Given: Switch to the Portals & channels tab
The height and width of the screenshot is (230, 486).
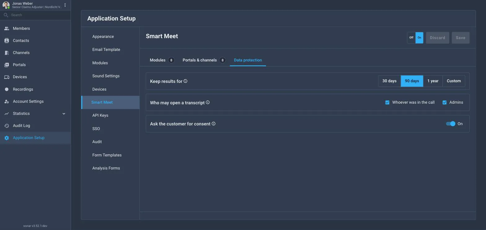Looking at the screenshot, I should [x=204, y=60].
